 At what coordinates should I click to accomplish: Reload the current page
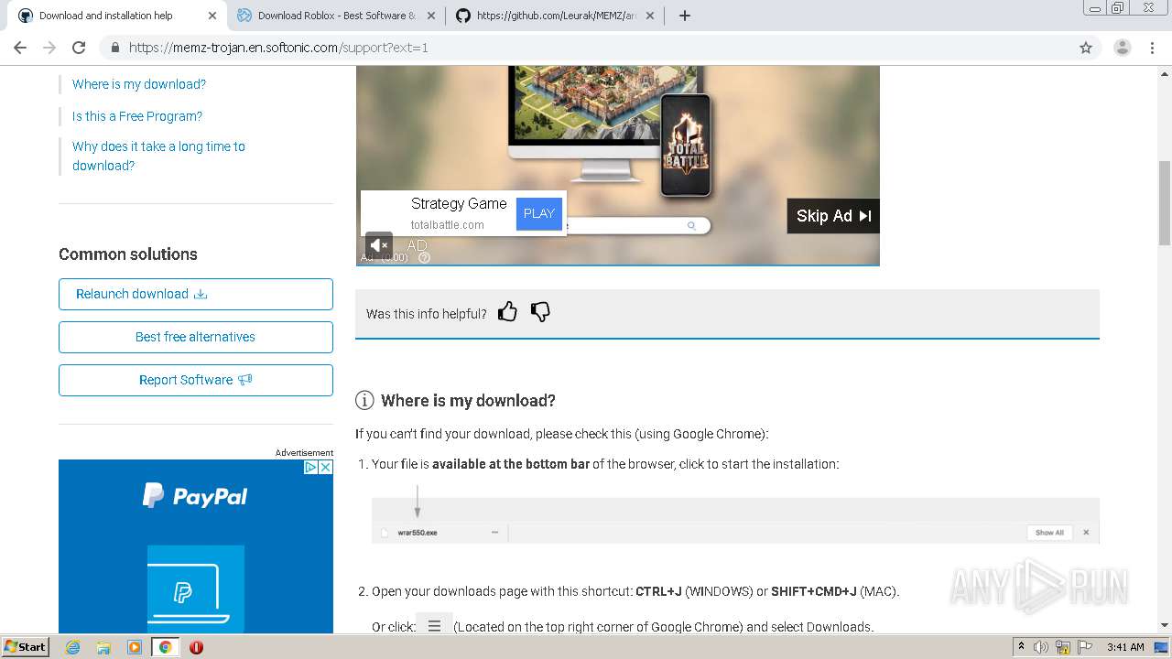(x=79, y=48)
